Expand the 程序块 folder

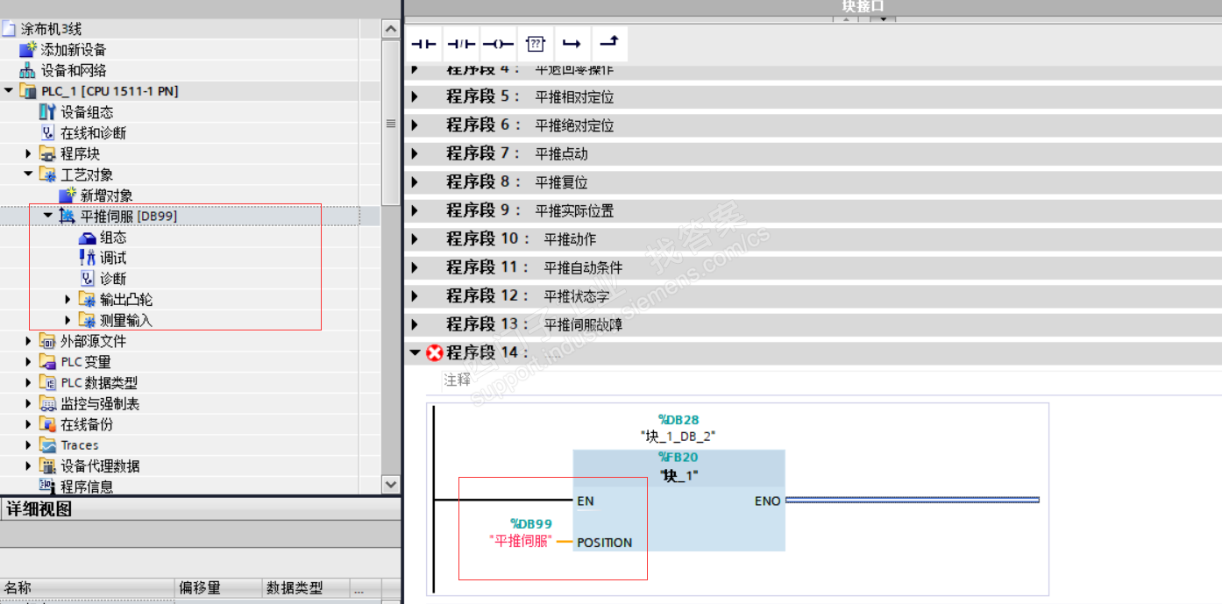pos(28,153)
